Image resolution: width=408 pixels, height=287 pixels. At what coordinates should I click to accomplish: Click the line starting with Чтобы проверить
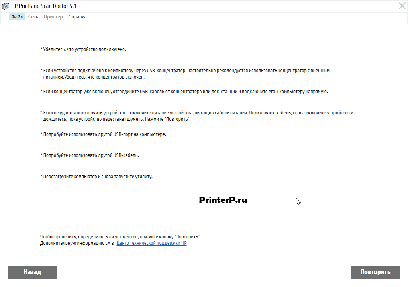pos(120,237)
